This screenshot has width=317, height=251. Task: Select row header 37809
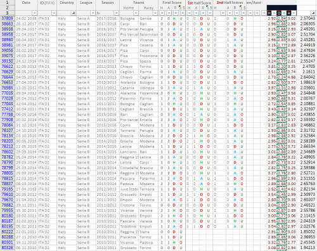[x=7, y=18]
